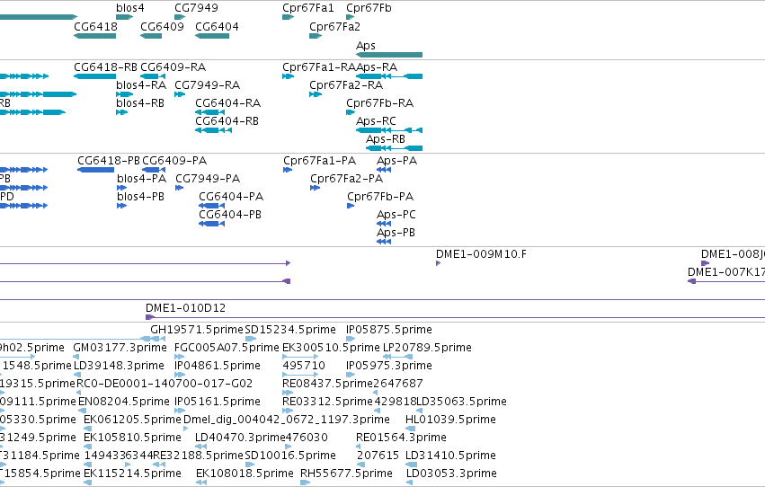
Task: Click the Cpr67Fa1 gene label
Action: tap(307, 8)
